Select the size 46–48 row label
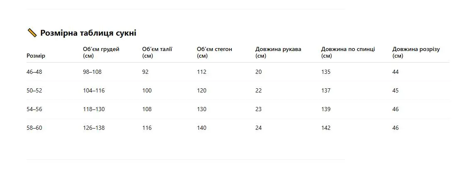Viewport: 452px width, 175px height. 34,72
